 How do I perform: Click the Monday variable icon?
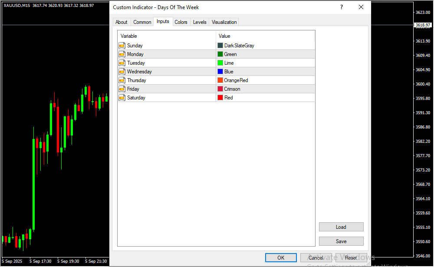click(x=122, y=54)
